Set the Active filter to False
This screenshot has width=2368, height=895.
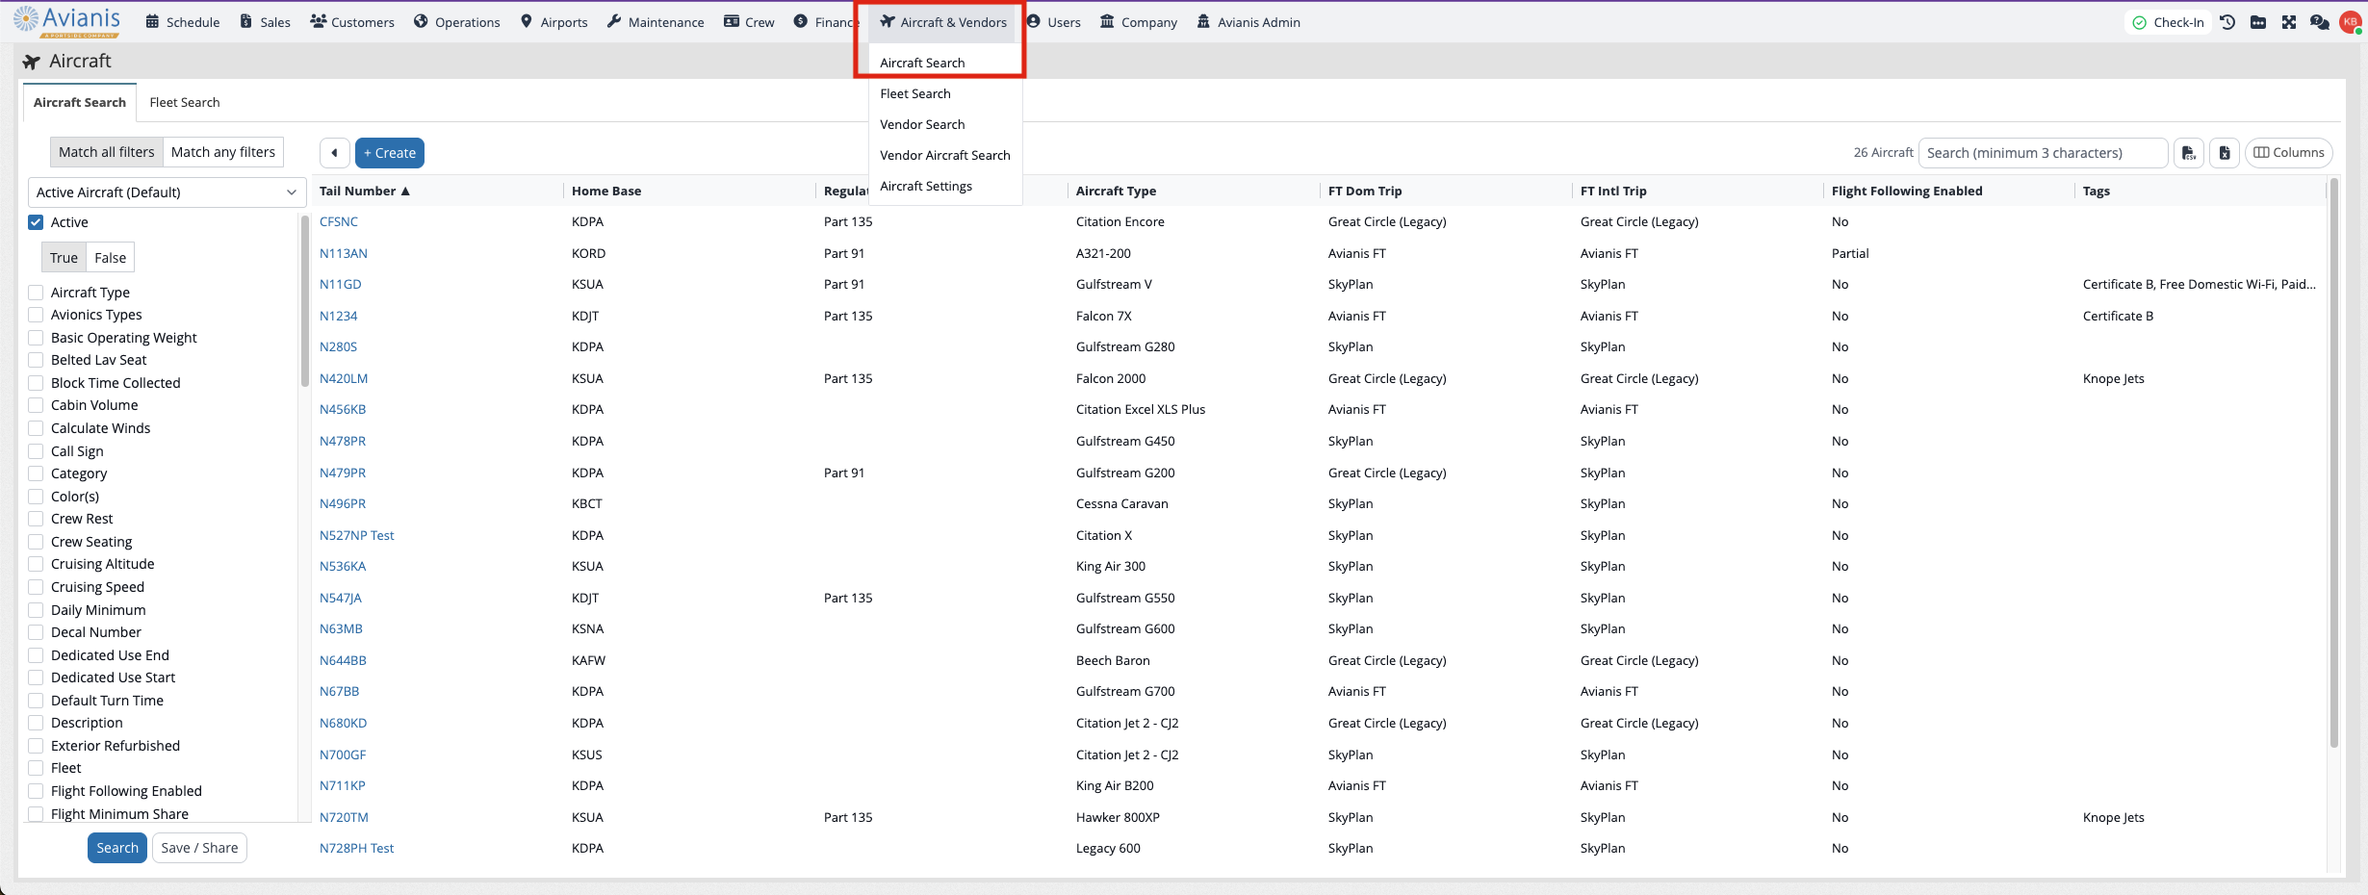coord(110,258)
